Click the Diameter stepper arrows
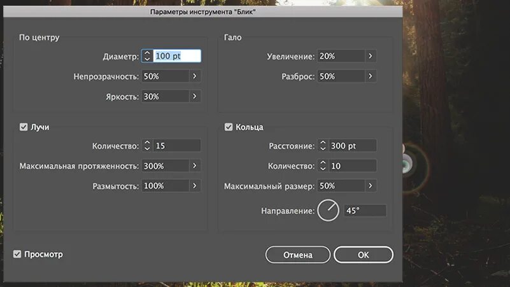 [x=147, y=56]
